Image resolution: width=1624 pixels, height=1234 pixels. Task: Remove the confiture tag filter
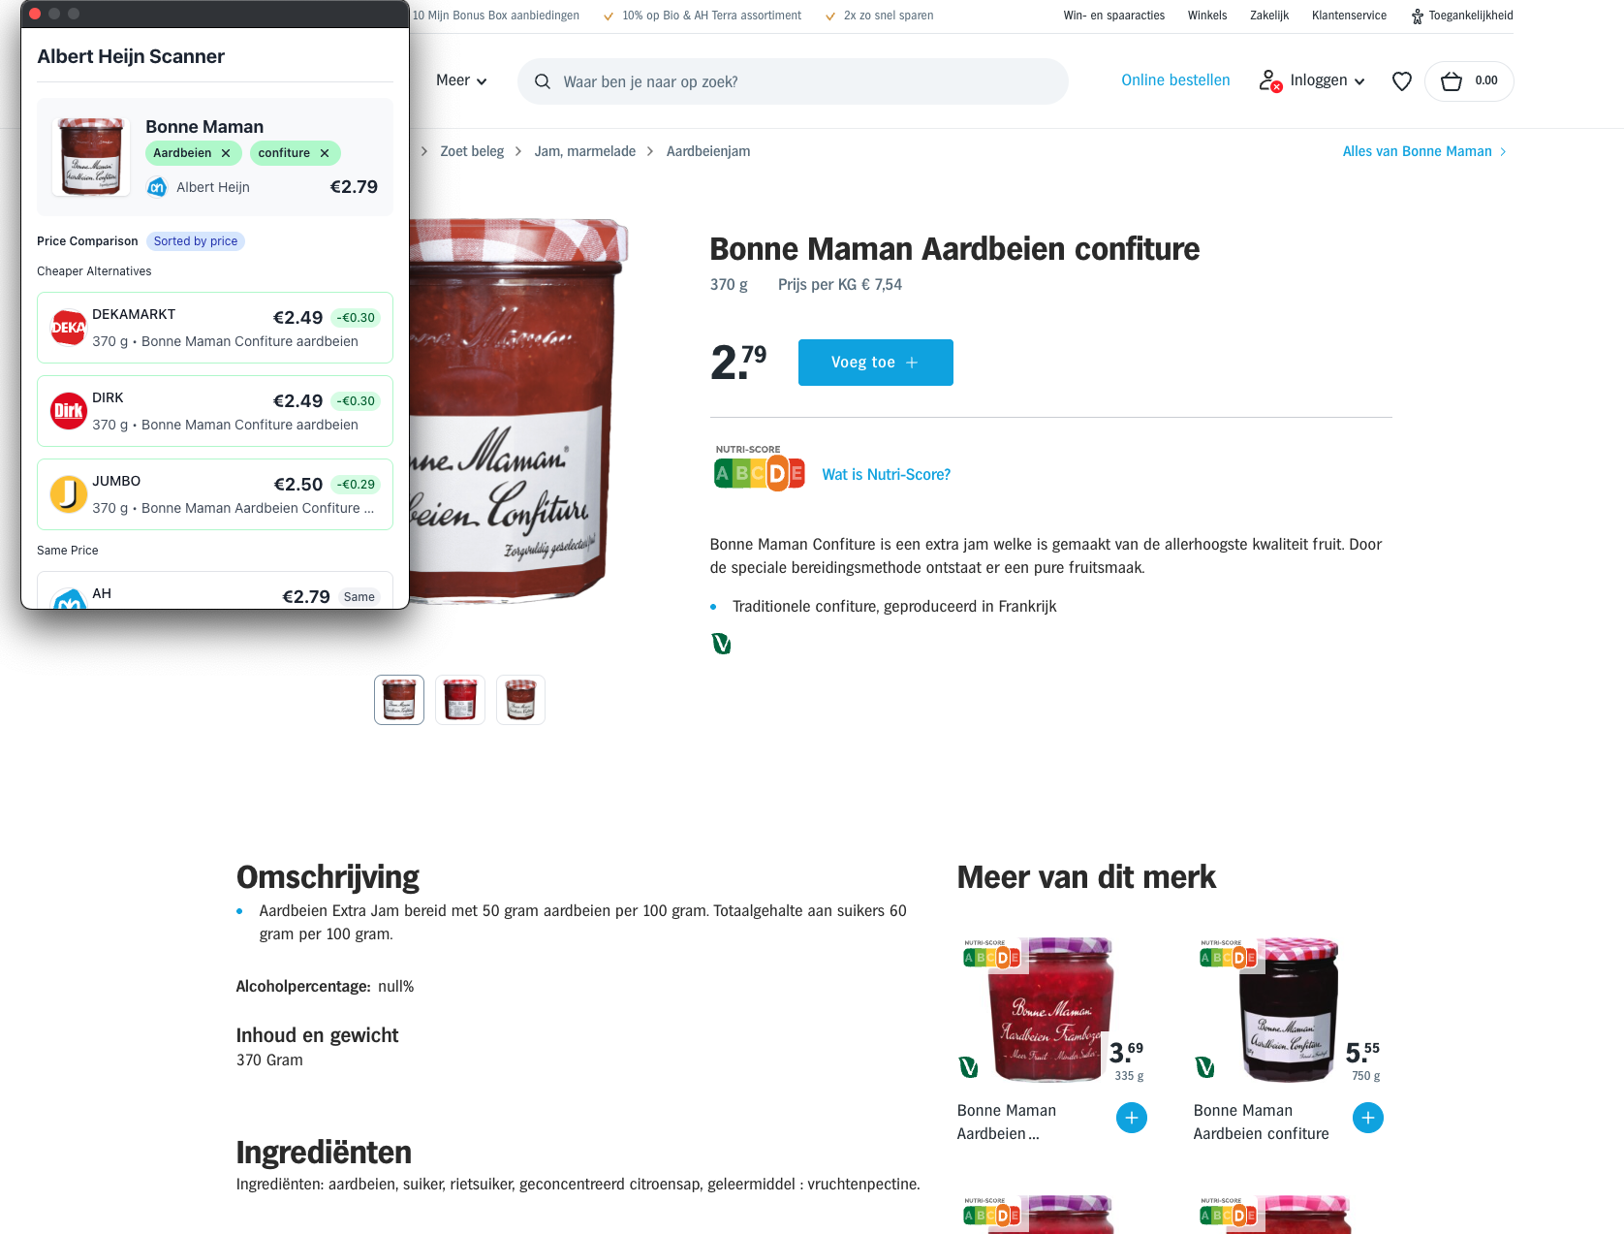[325, 153]
